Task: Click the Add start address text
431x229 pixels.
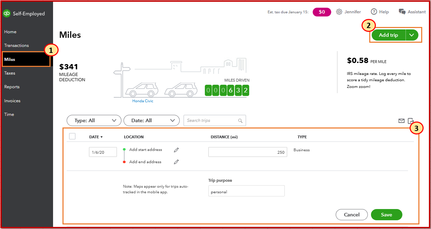Action: click(146, 150)
